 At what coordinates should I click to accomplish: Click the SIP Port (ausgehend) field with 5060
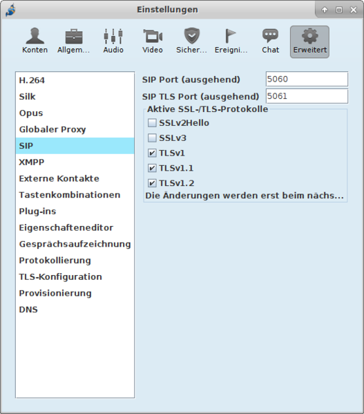pos(307,79)
